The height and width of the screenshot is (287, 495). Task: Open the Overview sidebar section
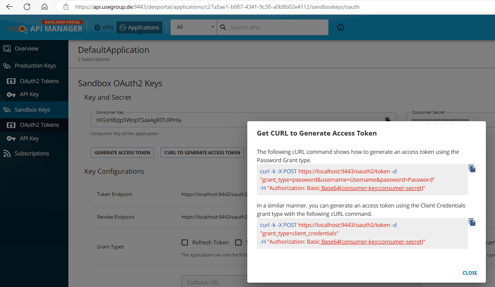[25, 48]
